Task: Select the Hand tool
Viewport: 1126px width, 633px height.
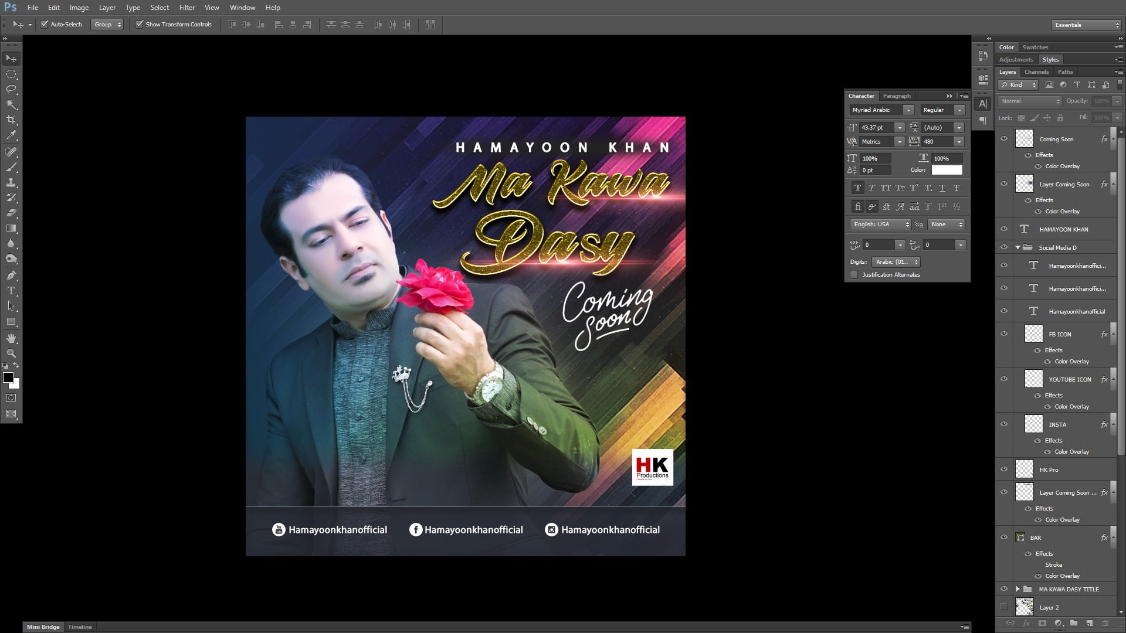Action: click(11, 338)
